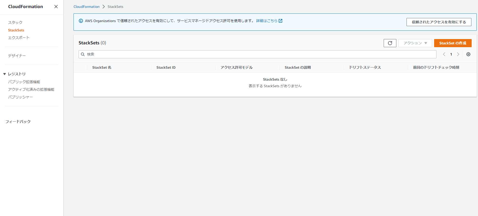This screenshot has width=478, height=216.
Task: Click 信頼されたアクセスを有効にする button
Action: point(439,22)
